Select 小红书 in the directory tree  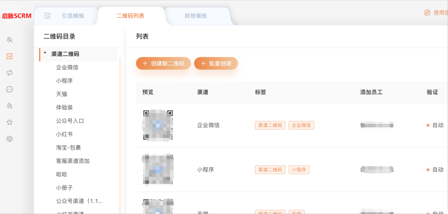[x=64, y=134]
